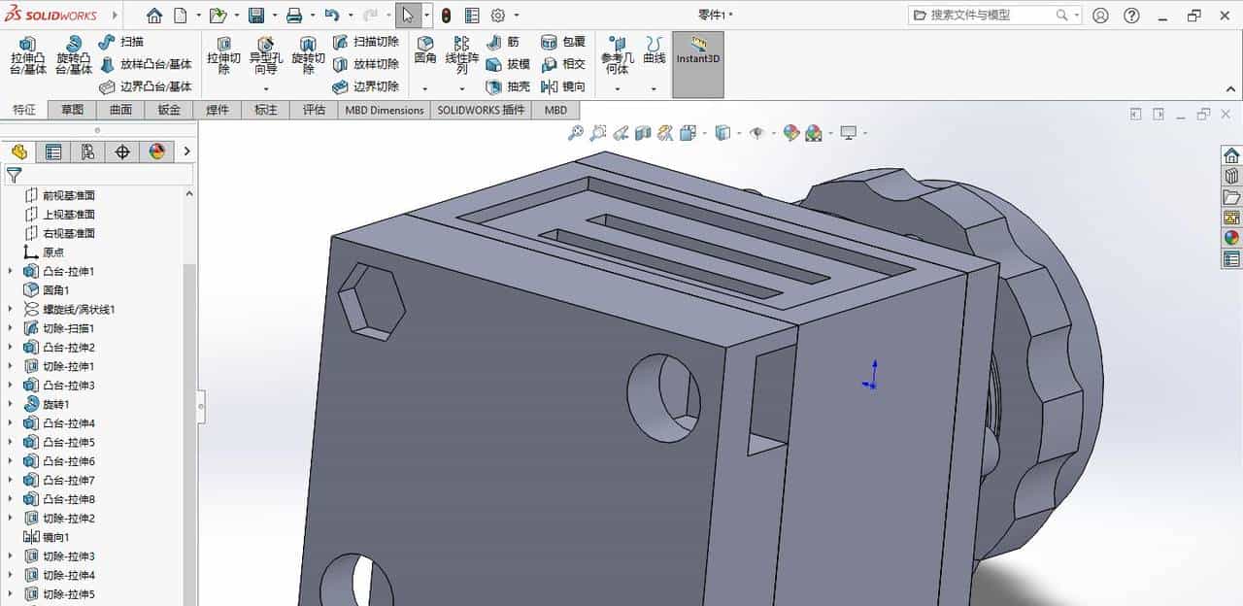1243x606 pixels.
Task: Toggle the feature tree filter funnel
Action: (14, 175)
